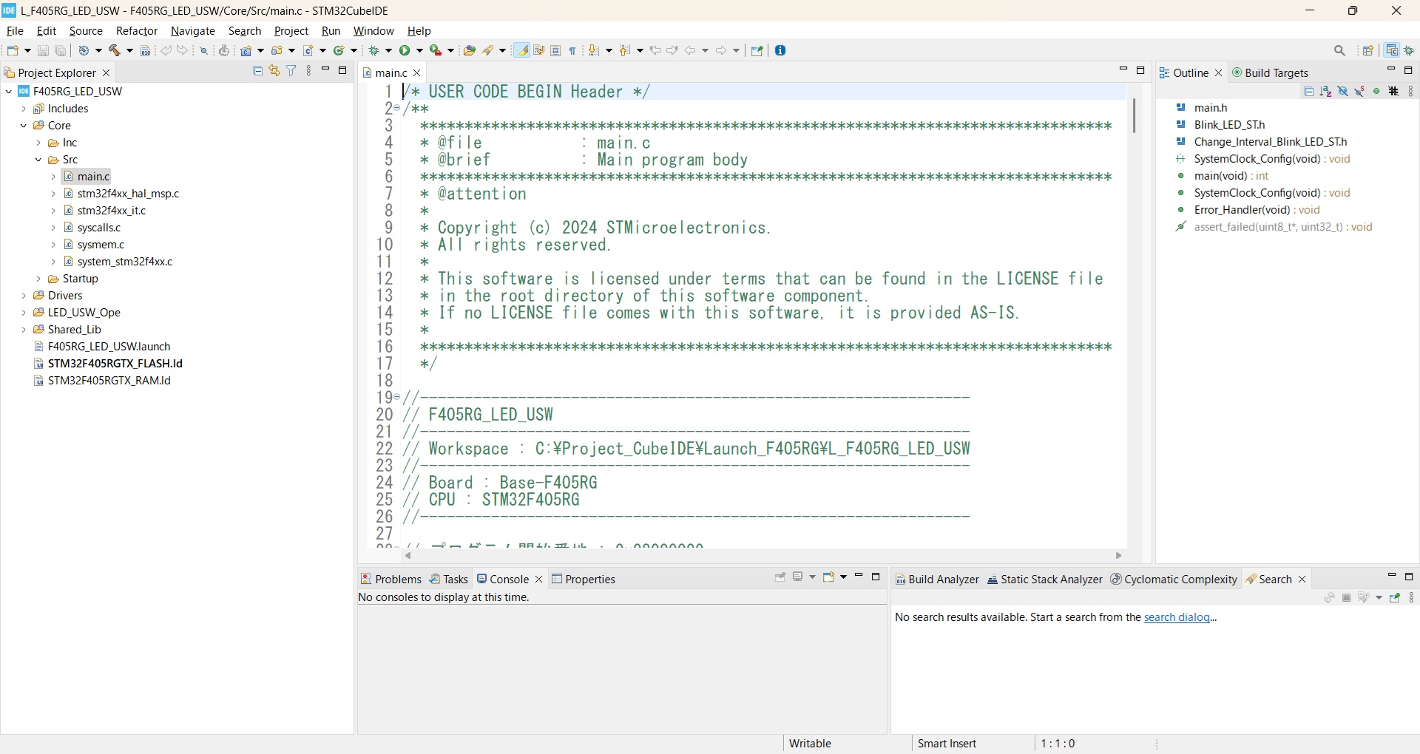Click the Pin Editor toolbar icon
This screenshot has width=1420, height=754.
[757, 50]
